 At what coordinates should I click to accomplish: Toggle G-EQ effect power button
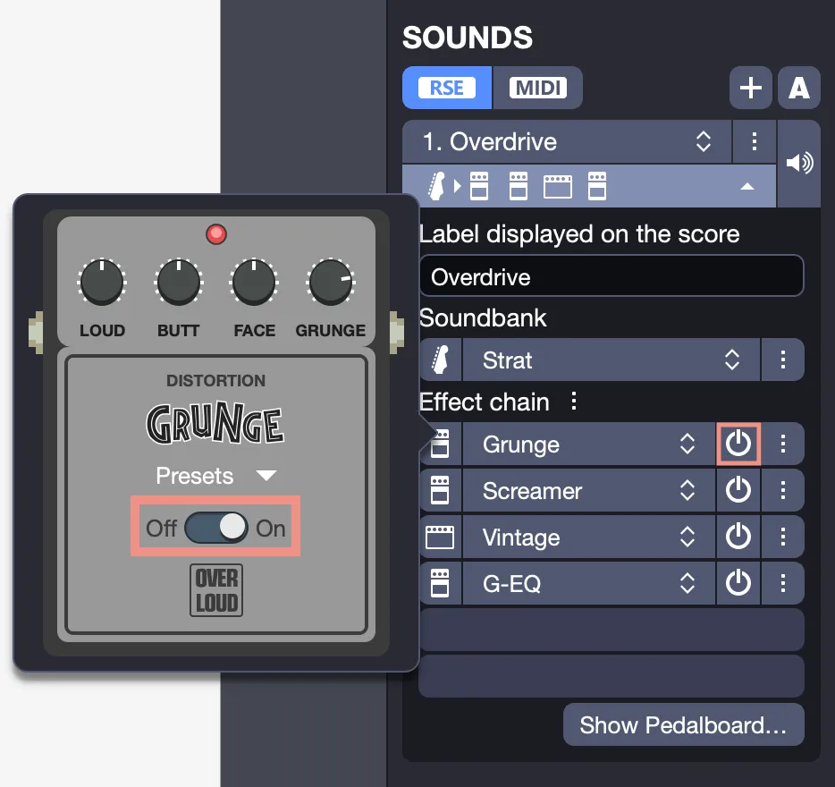(738, 583)
